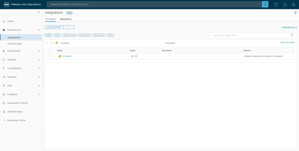Collapse the Data Sources section chevron

[39, 30]
